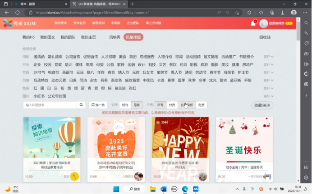Image resolution: width=312 pixels, height=194 pixels.
Task: Open Microsoft Edge from the taskbar
Action: pos(184,189)
